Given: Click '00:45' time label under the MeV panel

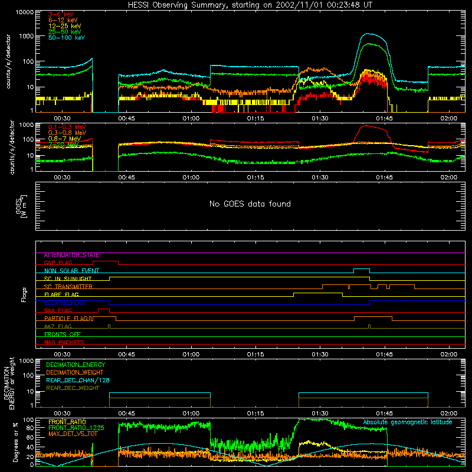Looking at the screenshot, I should point(126,178).
